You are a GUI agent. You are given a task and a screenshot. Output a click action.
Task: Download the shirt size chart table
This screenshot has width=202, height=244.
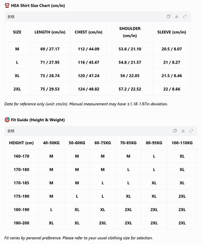tap(177, 16)
